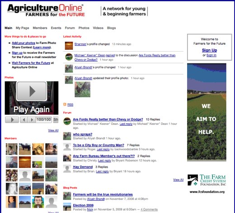Click the Farm Credit System Foundation logo
Viewport: 235px width, 213px height.
tap(207, 180)
